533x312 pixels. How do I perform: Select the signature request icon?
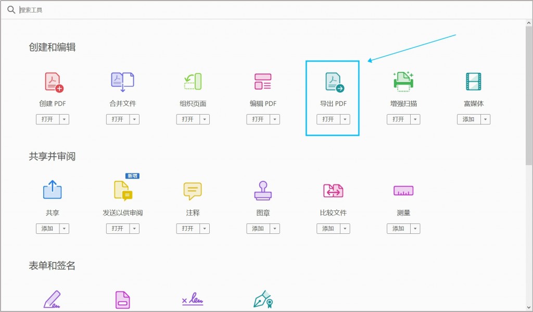pyautogui.click(x=193, y=299)
